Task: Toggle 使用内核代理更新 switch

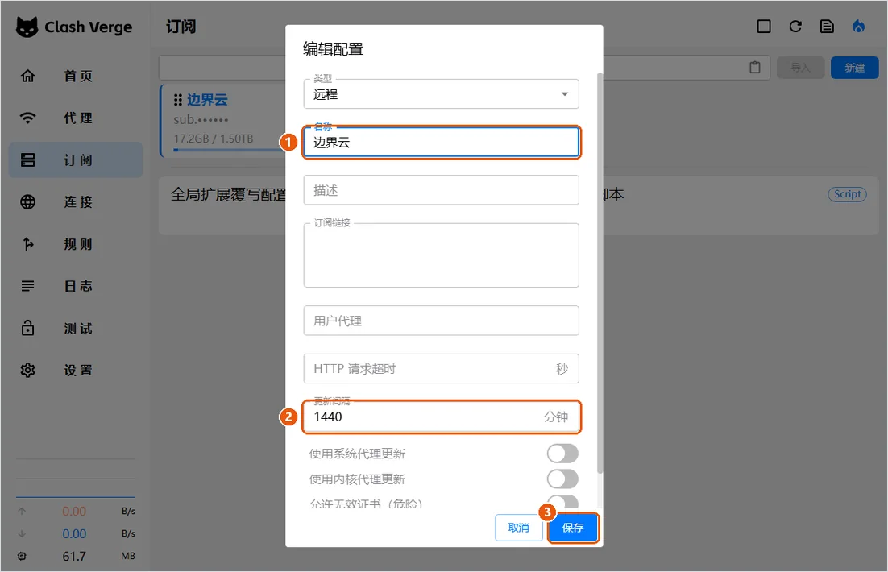Action: click(562, 479)
